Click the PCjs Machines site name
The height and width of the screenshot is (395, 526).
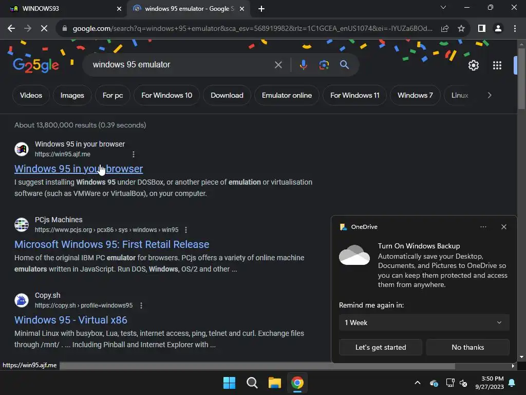click(x=59, y=220)
